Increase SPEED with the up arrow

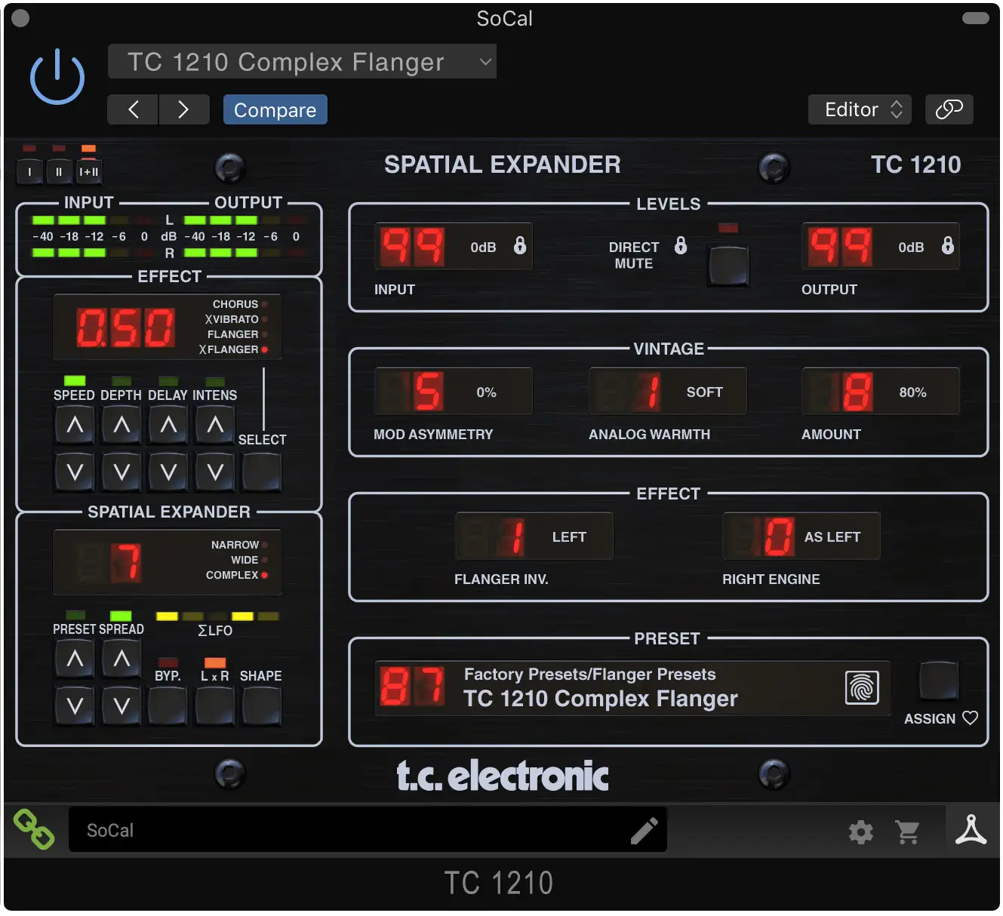point(75,426)
